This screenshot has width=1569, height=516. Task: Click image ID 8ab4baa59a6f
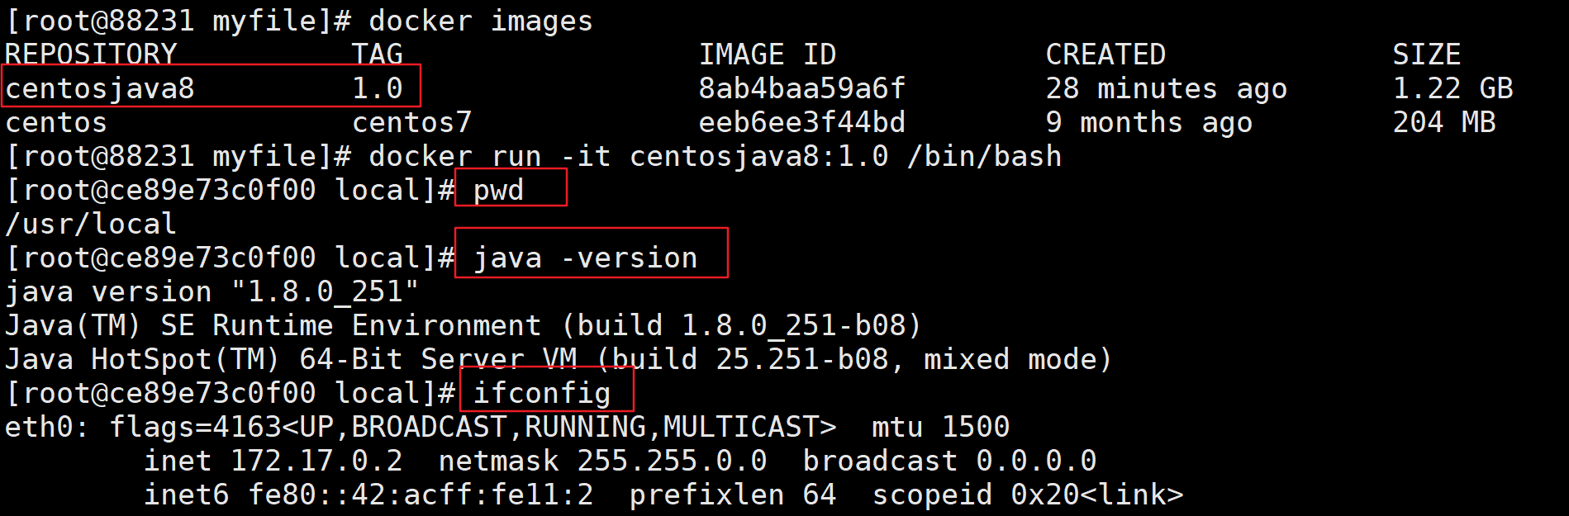click(x=801, y=88)
